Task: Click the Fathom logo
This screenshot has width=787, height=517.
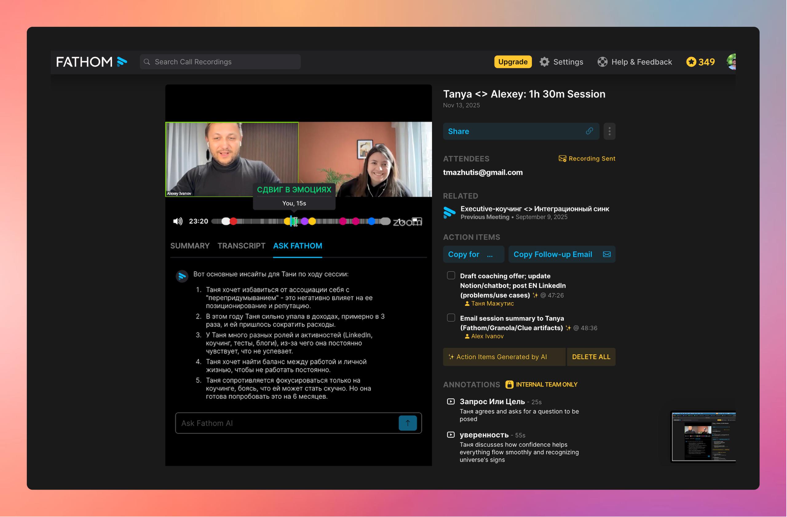Action: pyautogui.click(x=91, y=62)
